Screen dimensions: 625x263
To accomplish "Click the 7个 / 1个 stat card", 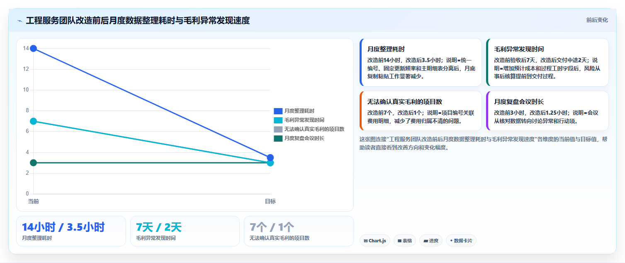I will (299, 231).
